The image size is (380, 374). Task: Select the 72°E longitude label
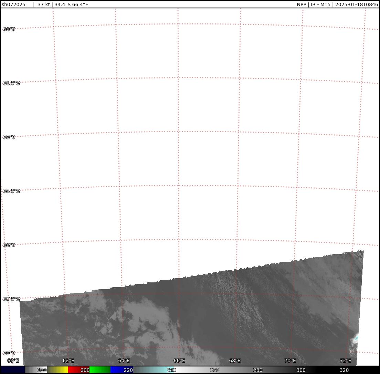[x=346, y=361]
